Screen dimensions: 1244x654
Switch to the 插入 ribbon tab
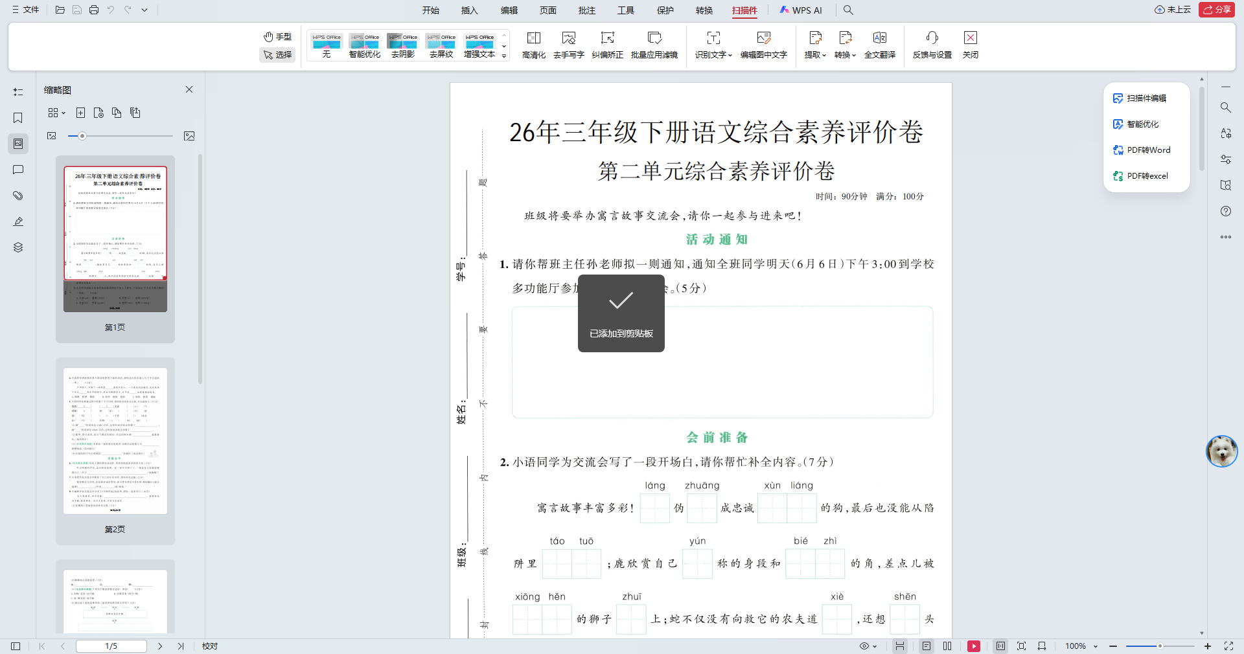pos(468,10)
